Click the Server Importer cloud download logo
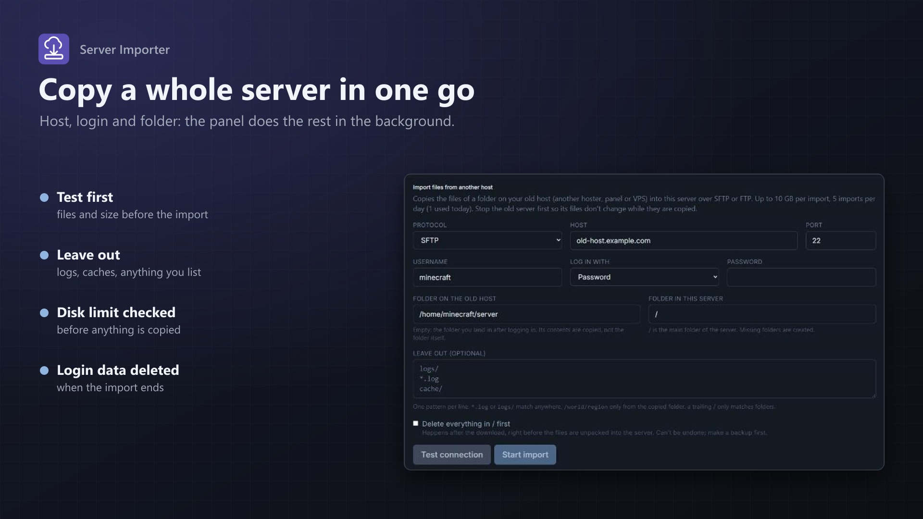The height and width of the screenshot is (519, 923). point(54,49)
